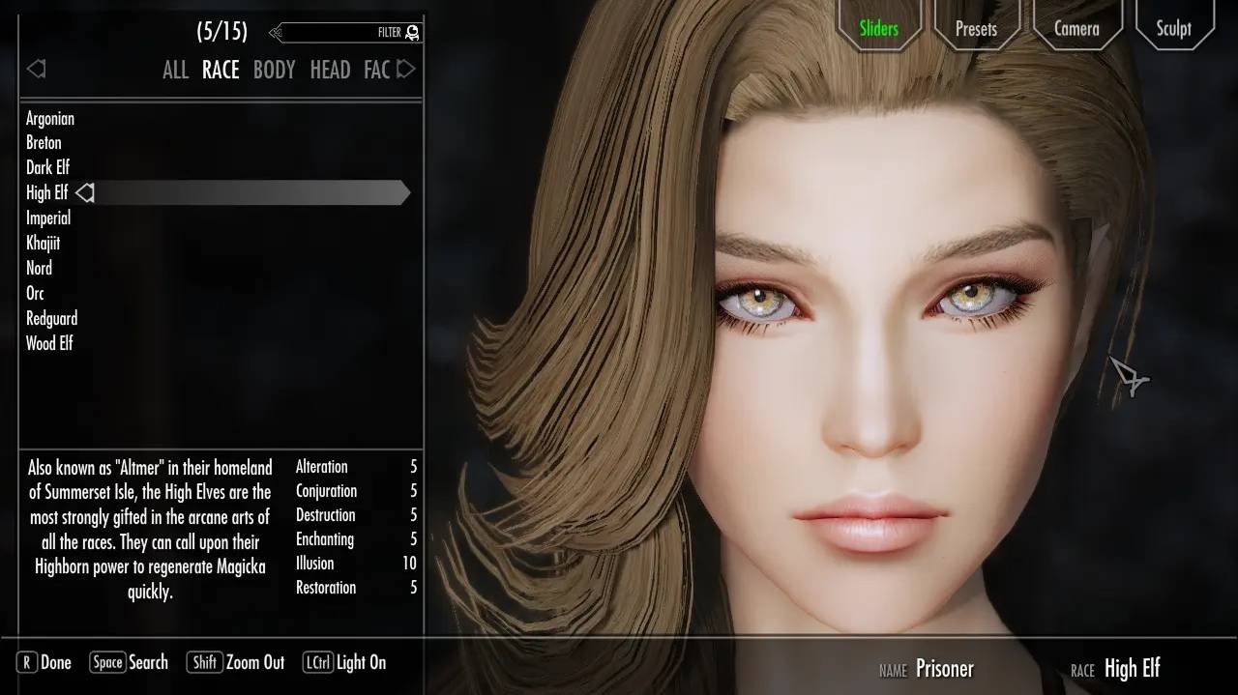Click the arrow beside High Elf
1238x695 pixels.
[85, 193]
